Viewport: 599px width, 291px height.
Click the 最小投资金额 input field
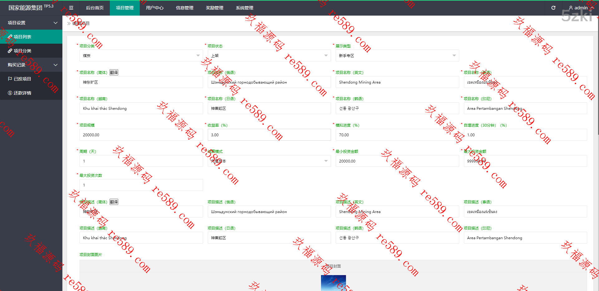[x=397, y=161]
